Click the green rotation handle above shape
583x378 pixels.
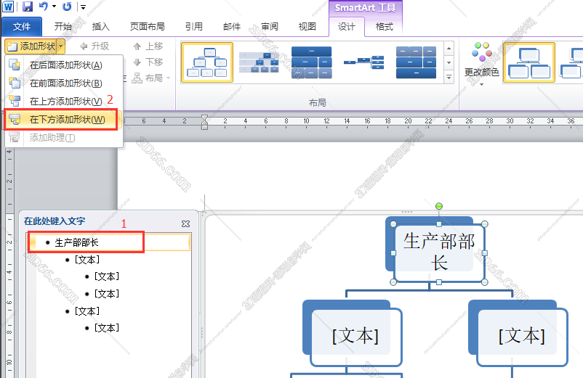tap(438, 208)
